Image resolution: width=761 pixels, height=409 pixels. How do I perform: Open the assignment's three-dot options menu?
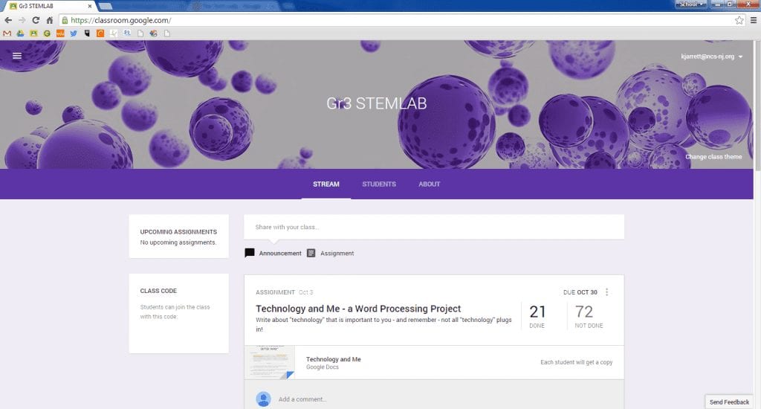(x=607, y=292)
